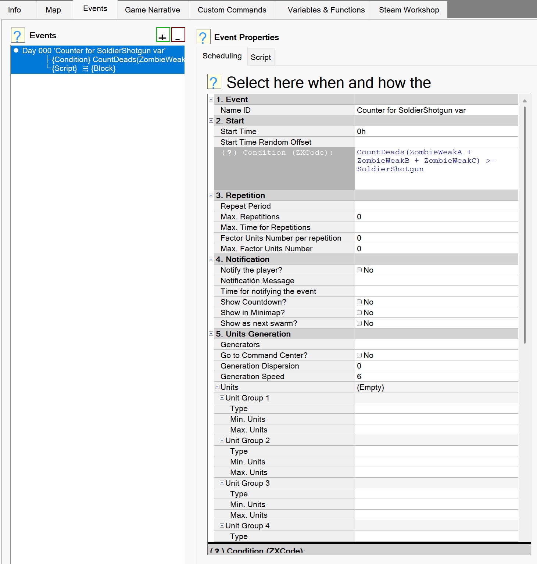Select the event bullet for Day 000
537x564 pixels.
(16, 50)
